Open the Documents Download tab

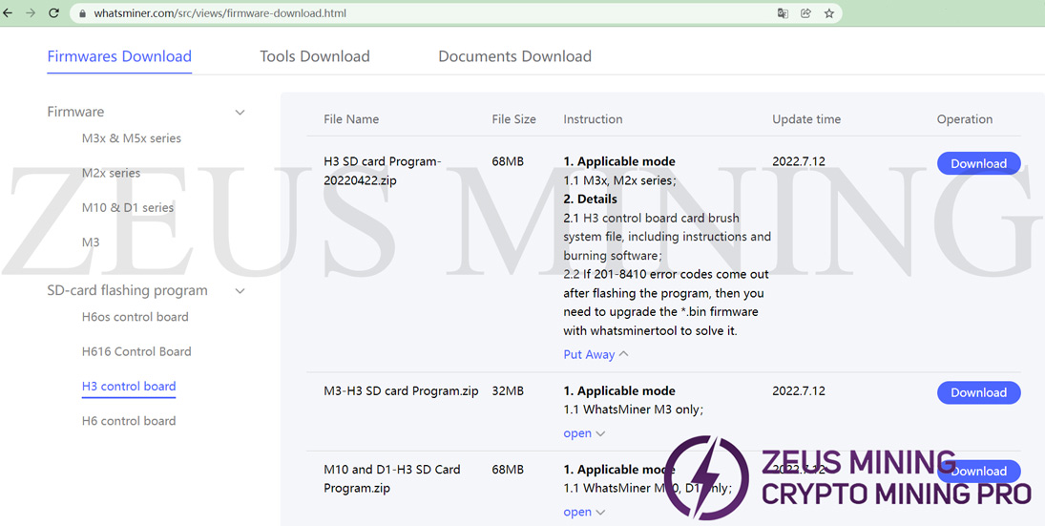(x=514, y=56)
